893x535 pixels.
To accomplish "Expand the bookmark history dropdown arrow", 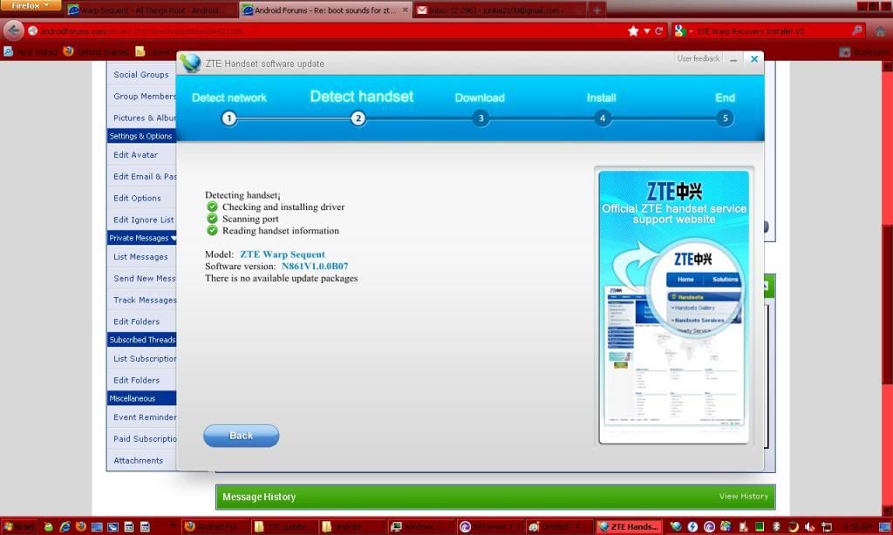I will [646, 30].
